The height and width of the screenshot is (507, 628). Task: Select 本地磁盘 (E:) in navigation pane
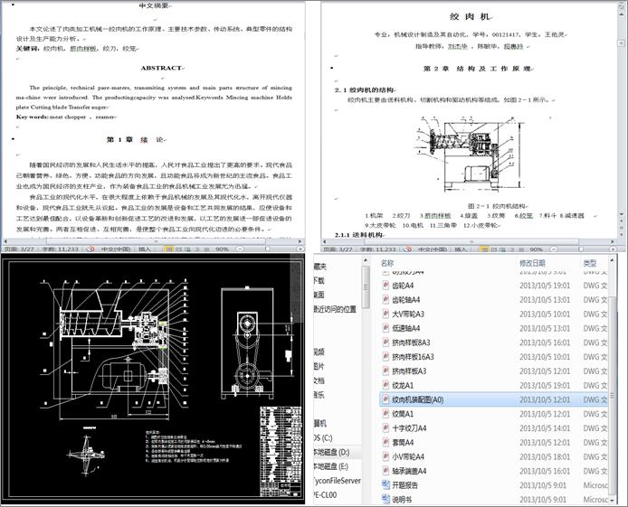pyautogui.click(x=331, y=466)
